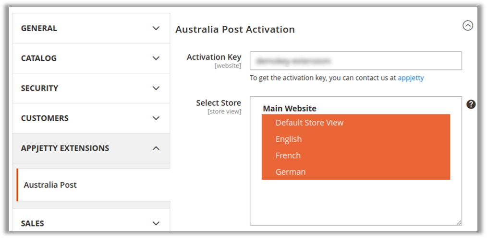This screenshot has width=487, height=238.
Task: Select the German store view
Action: pos(291,171)
